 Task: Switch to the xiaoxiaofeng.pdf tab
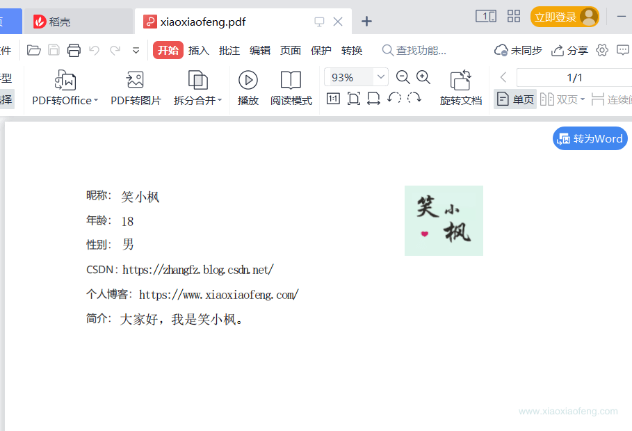pyautogui.click(x=243, y=22)
